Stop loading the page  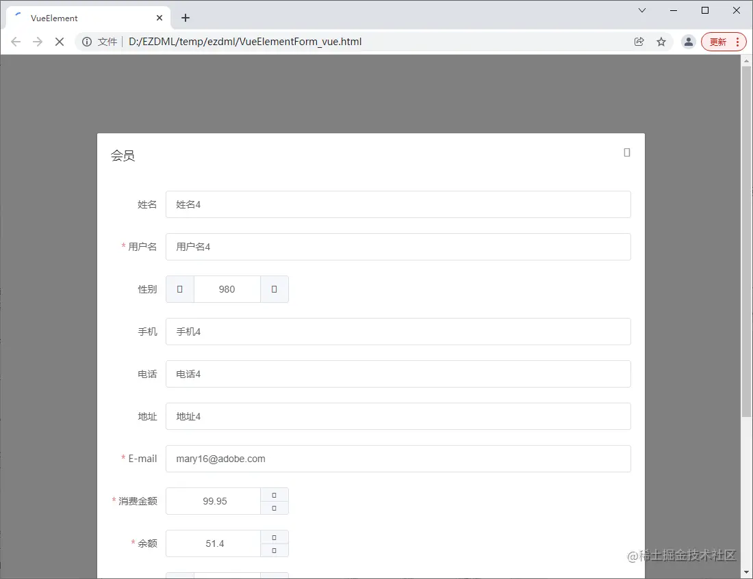tap(60, 42)
